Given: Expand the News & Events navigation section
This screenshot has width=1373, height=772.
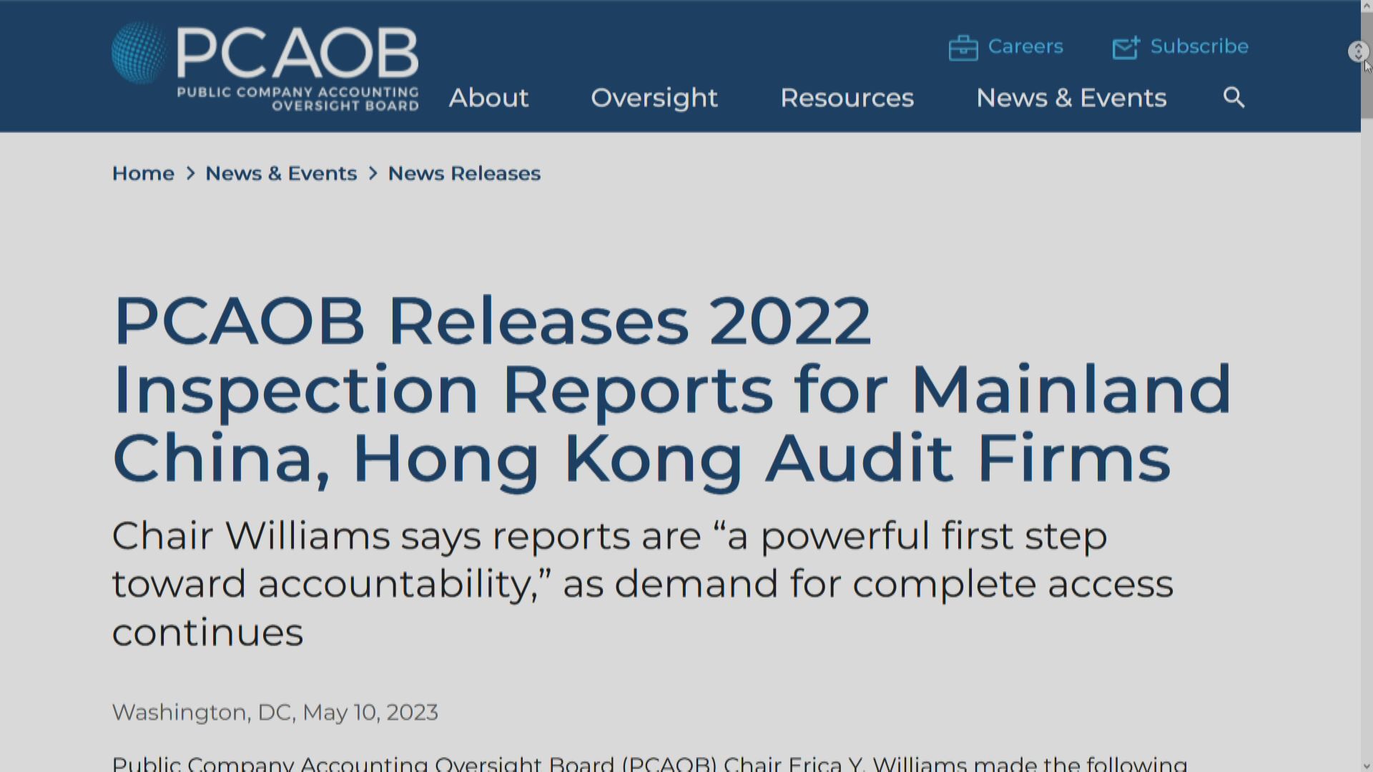Looking at the screenshot, I should (x=1071, y=98).
